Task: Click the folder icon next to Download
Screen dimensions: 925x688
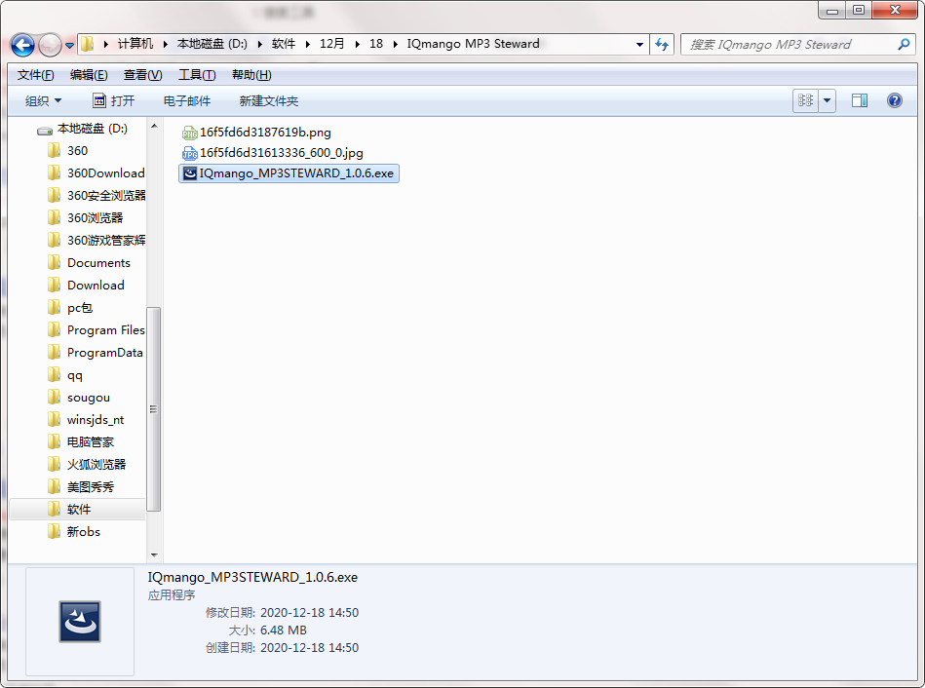Action: click(x=54, y=285)
